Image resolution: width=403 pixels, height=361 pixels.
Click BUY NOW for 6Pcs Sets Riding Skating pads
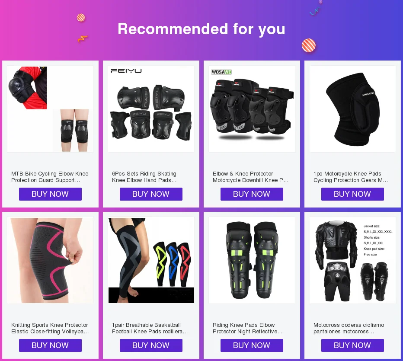(x=151, y=194)
